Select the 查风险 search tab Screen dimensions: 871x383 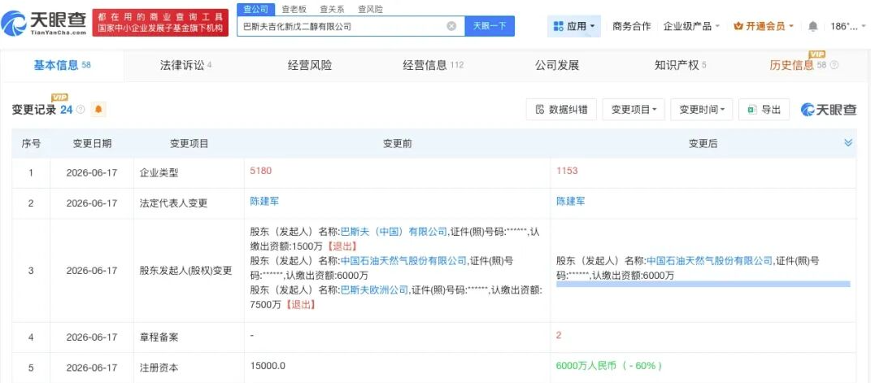coord(371,9)
